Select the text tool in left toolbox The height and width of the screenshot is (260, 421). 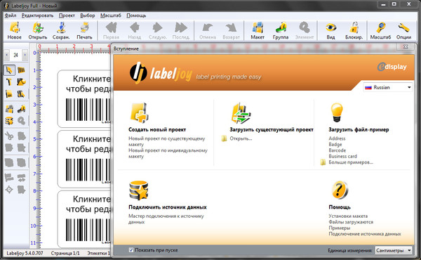click(x=9, y=82)
